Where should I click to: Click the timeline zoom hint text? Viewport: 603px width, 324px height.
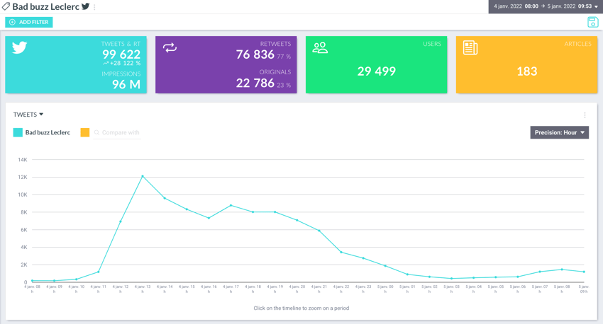(301, 308)
